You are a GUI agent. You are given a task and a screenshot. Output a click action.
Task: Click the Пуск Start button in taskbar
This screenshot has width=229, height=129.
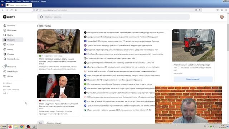(3, 126)
